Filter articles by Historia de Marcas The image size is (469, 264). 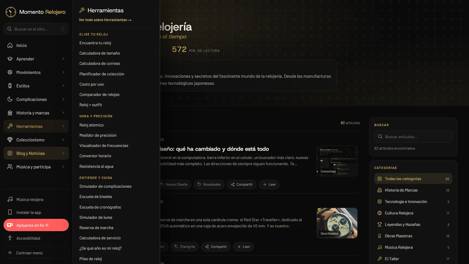pos(413,190)
